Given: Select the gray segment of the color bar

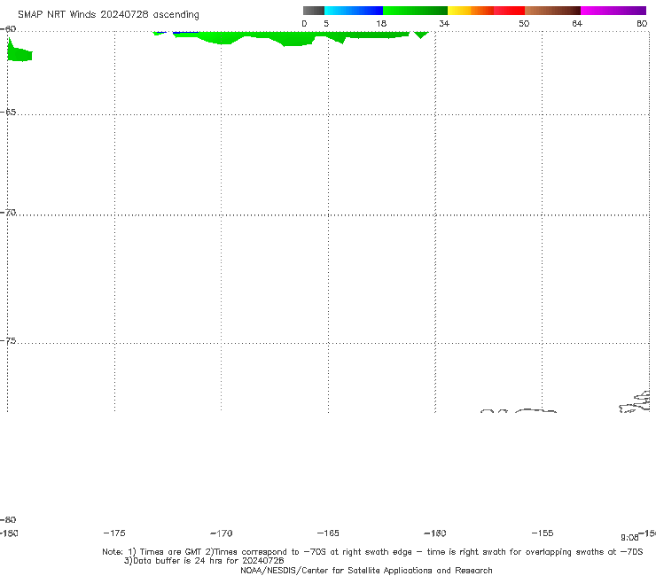Looking at the screenshot, I should point(314,11).
